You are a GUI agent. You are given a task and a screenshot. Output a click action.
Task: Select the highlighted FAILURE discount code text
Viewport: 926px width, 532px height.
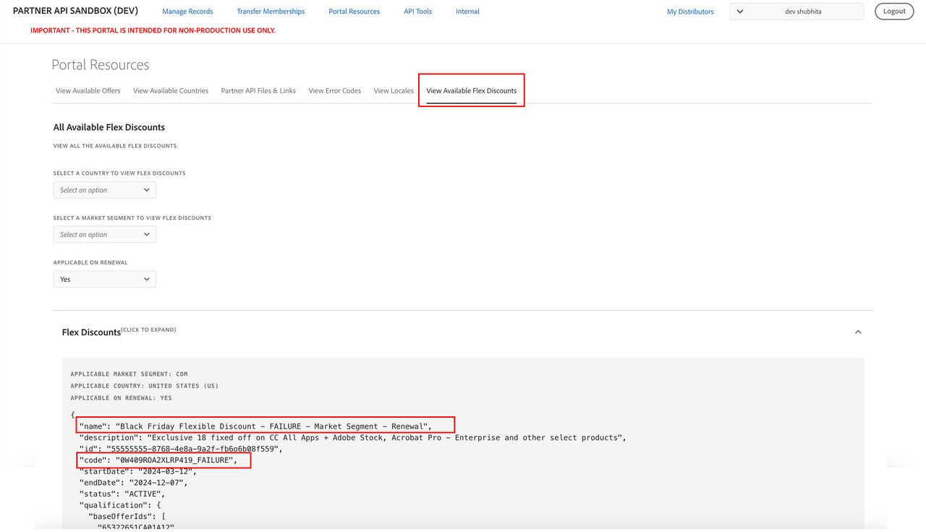pos(163,460)
